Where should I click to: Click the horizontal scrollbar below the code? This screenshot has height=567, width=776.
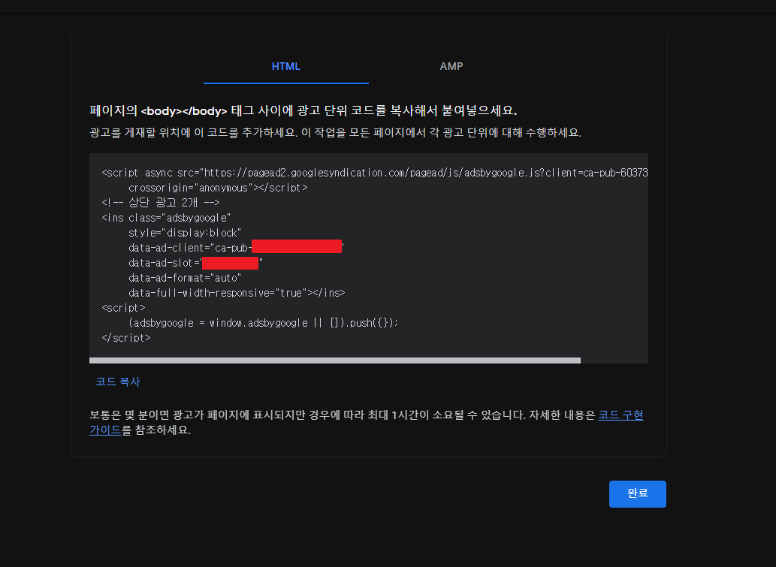tap(334, 360)
